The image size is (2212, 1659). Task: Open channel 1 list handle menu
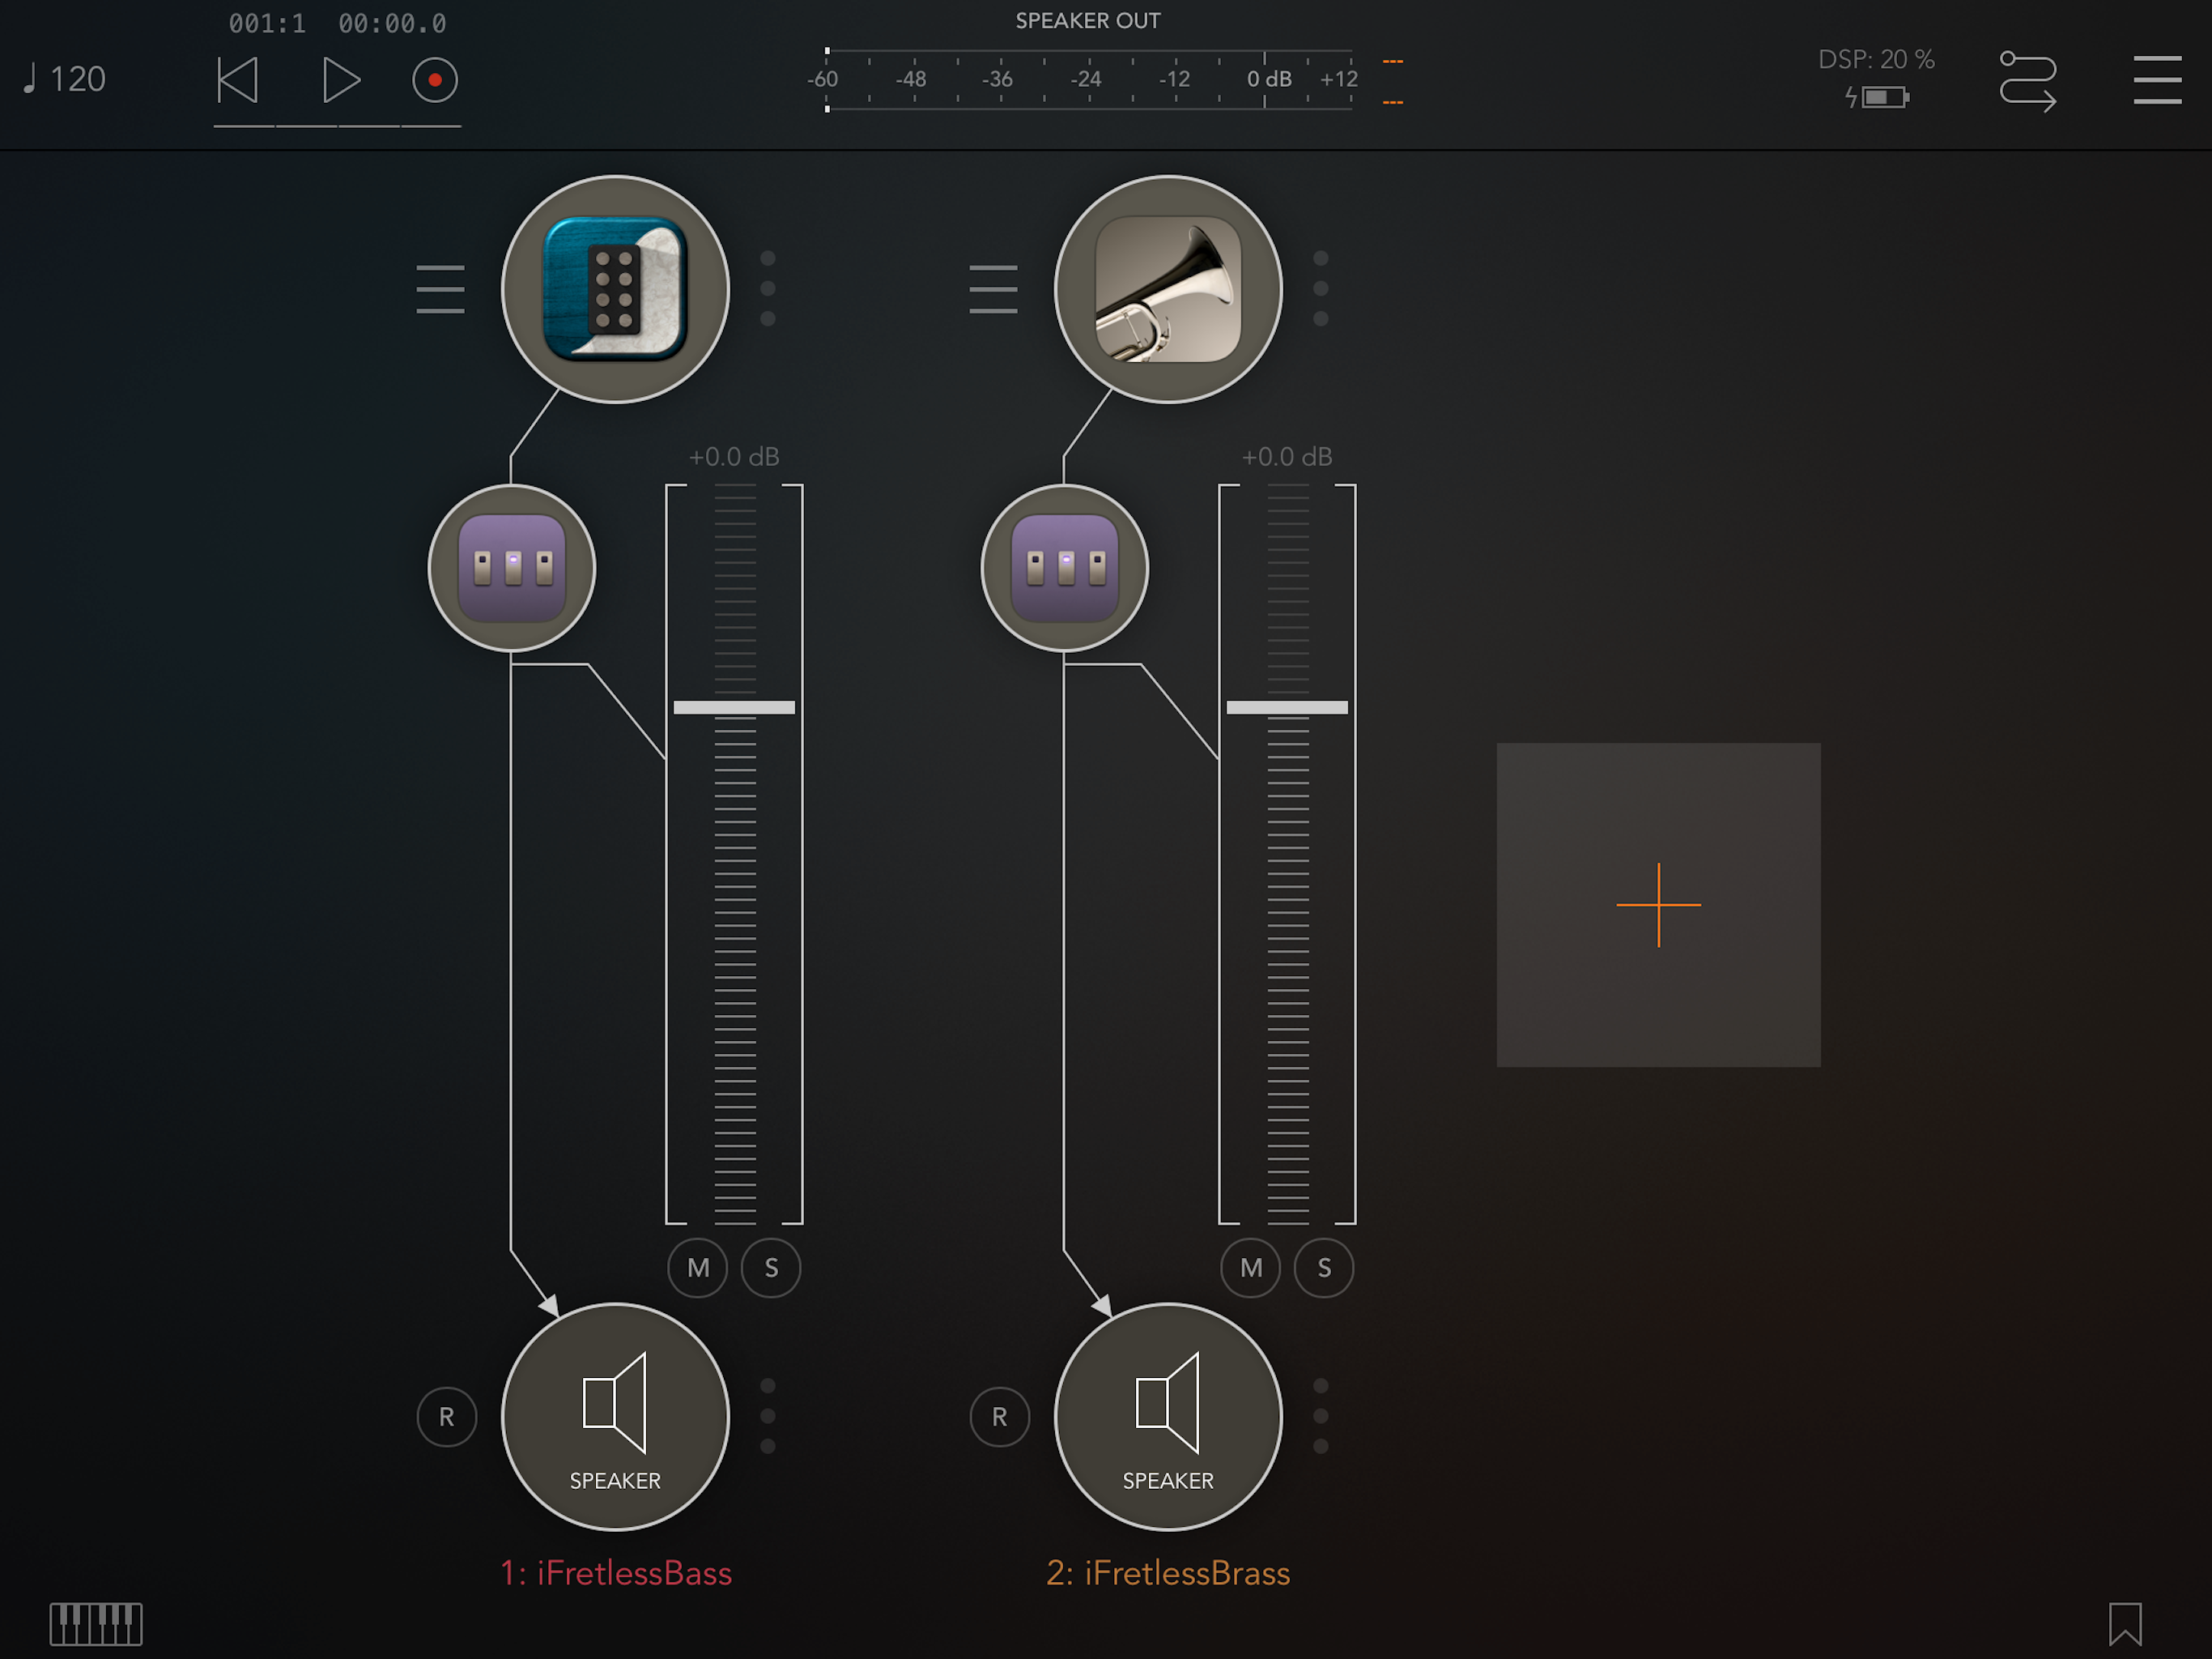(440, 289)
